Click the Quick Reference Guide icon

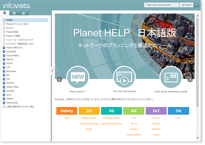[x=171, y=77]
